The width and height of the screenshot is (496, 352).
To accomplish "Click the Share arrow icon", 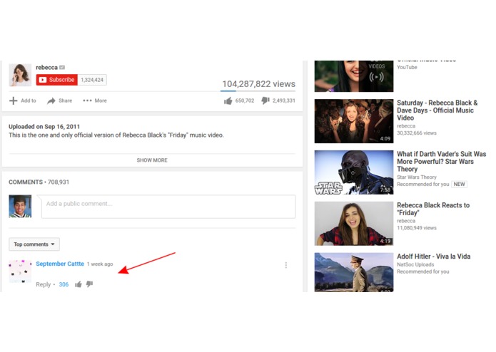I will coord(51,100).
